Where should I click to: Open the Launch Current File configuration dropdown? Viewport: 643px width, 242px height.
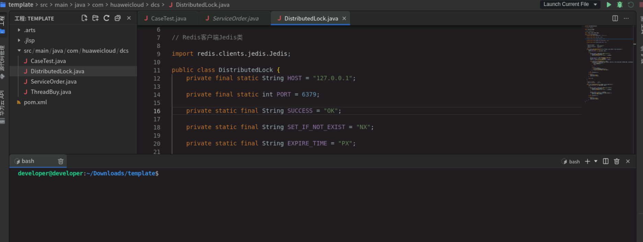coord(570,4)
